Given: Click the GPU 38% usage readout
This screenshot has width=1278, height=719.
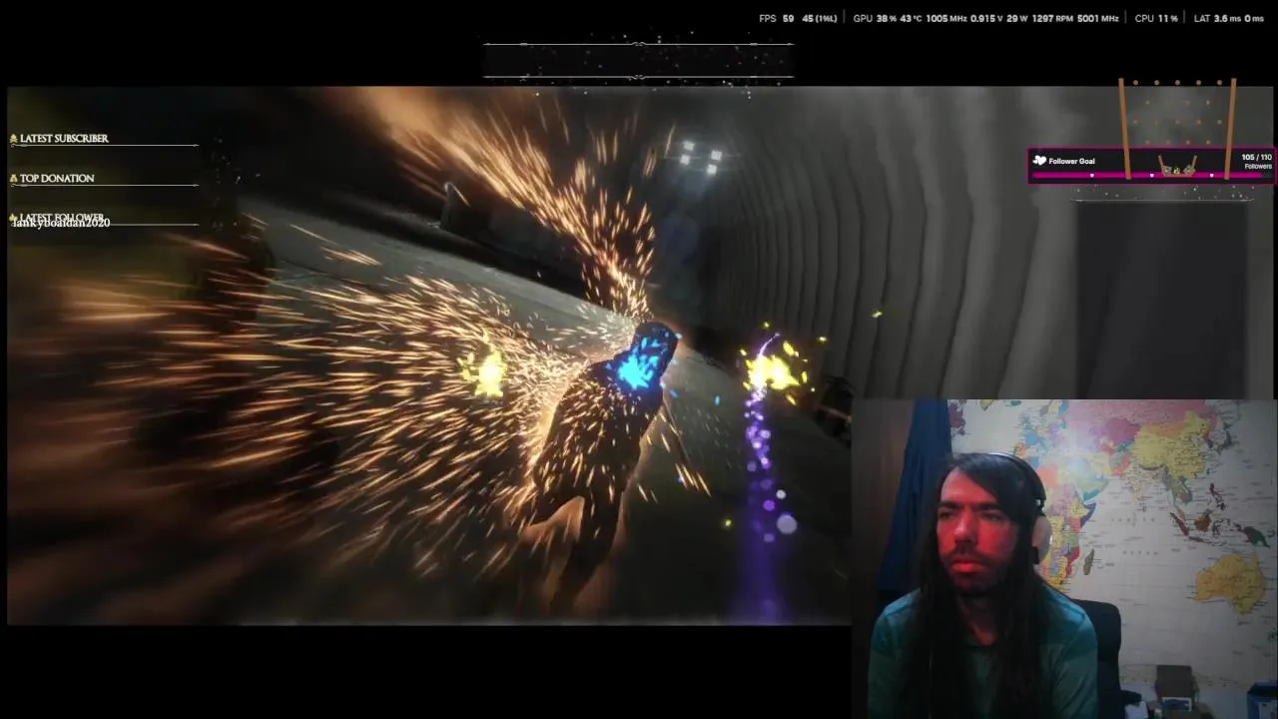Looking at the screenshot, I should [875, 19].
